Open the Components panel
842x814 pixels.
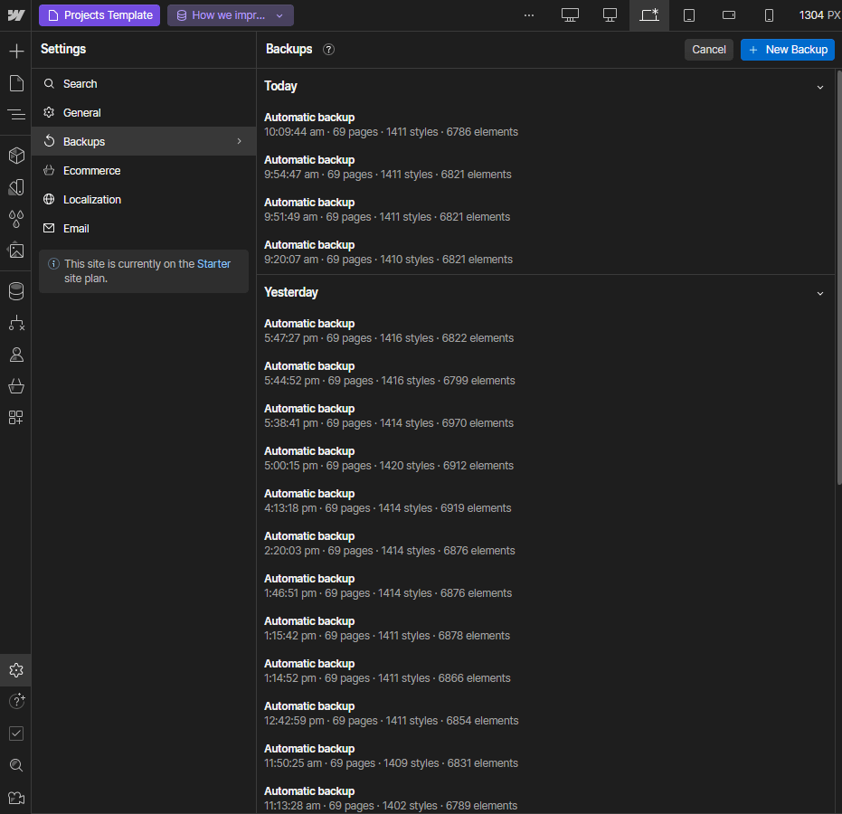(x=15, y=155)
